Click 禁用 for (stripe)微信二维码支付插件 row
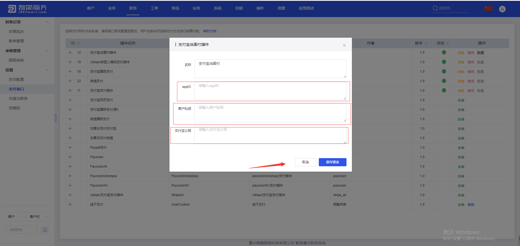The height and width of the screenshot is (246, 520). point(471,62)
